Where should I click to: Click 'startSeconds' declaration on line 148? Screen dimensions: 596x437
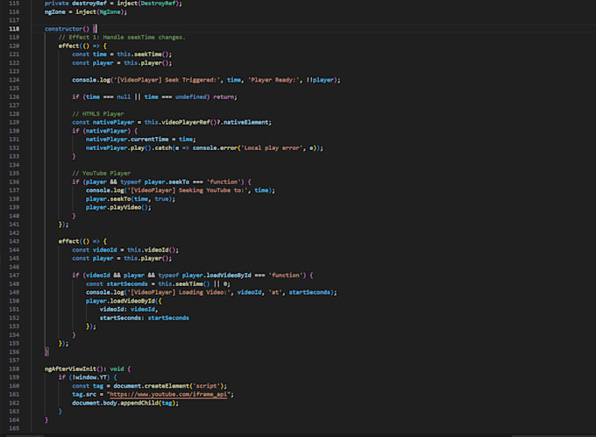(127, 284)
